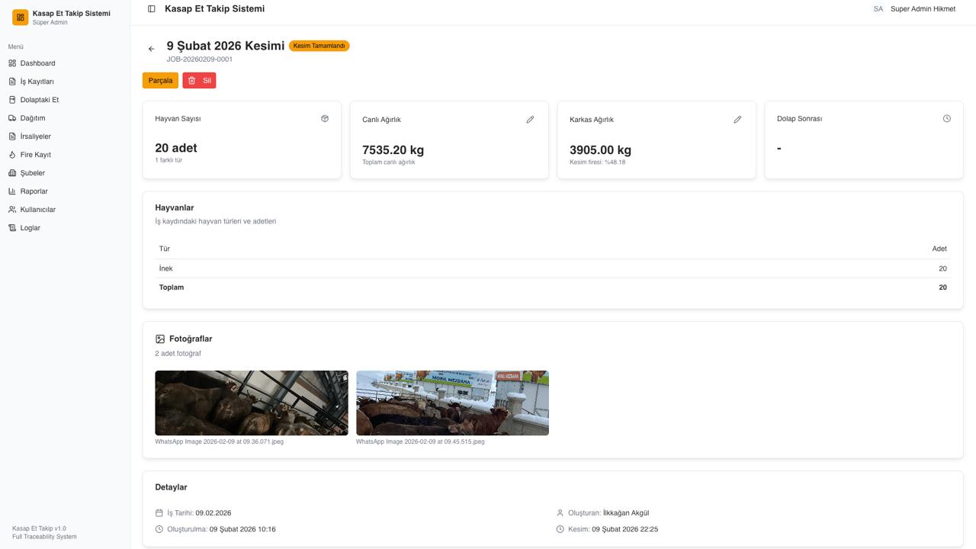Open the Kullanıcılar menu entry

coord(37,210)
